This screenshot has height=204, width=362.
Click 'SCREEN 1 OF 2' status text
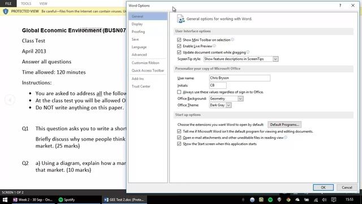12,192
